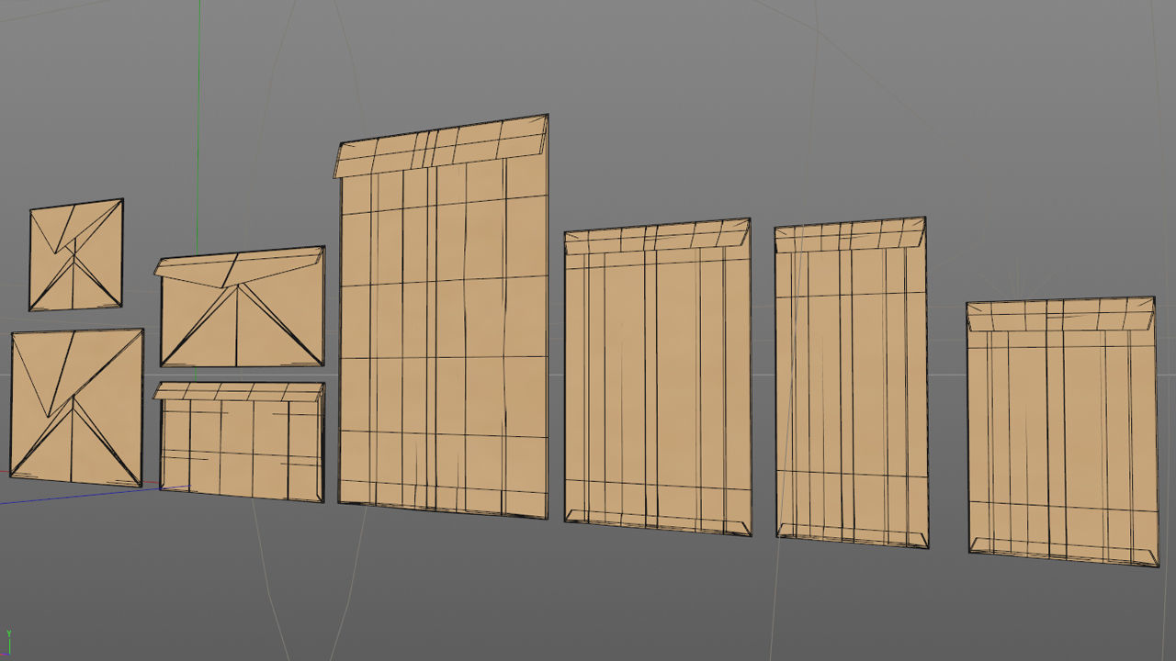
Task: Choose the narrowest tall portrait envelope
Action: click(851, 382)
